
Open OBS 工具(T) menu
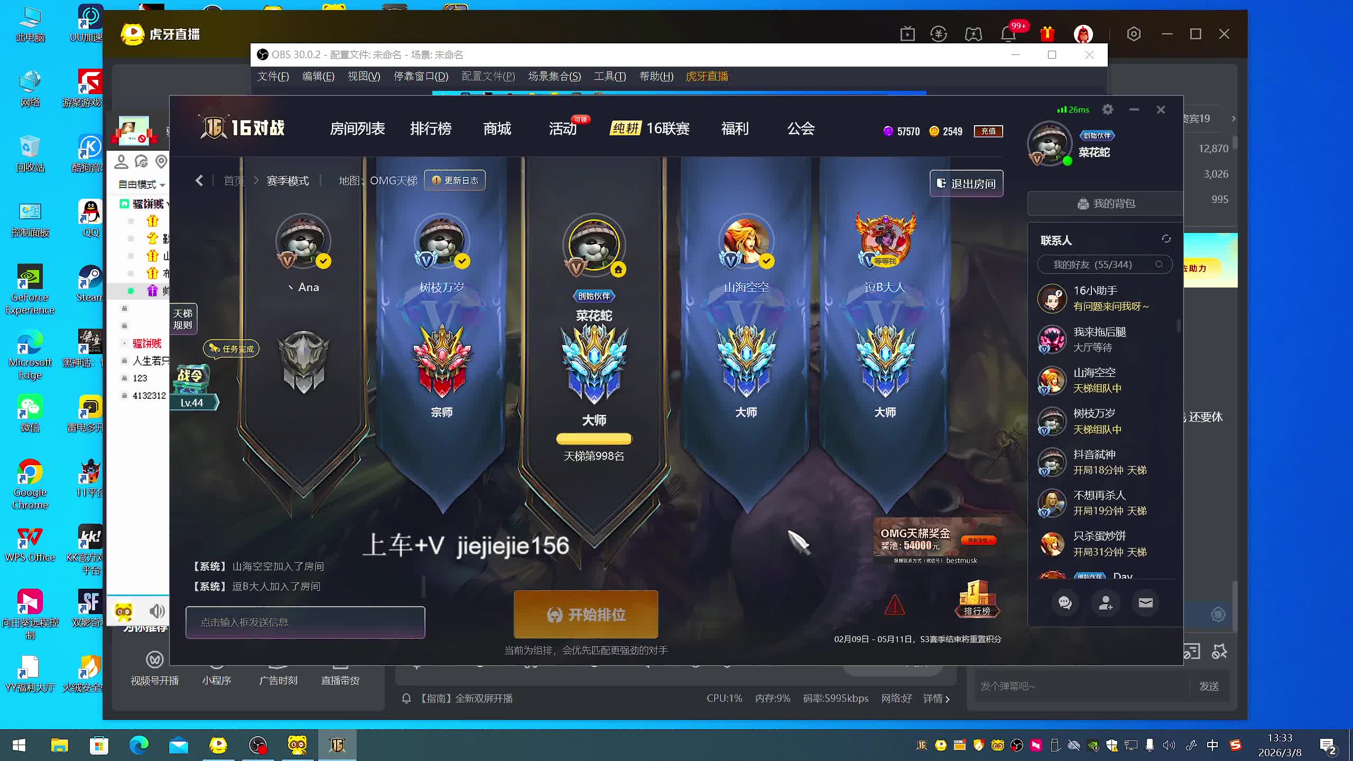click(609, 76)
